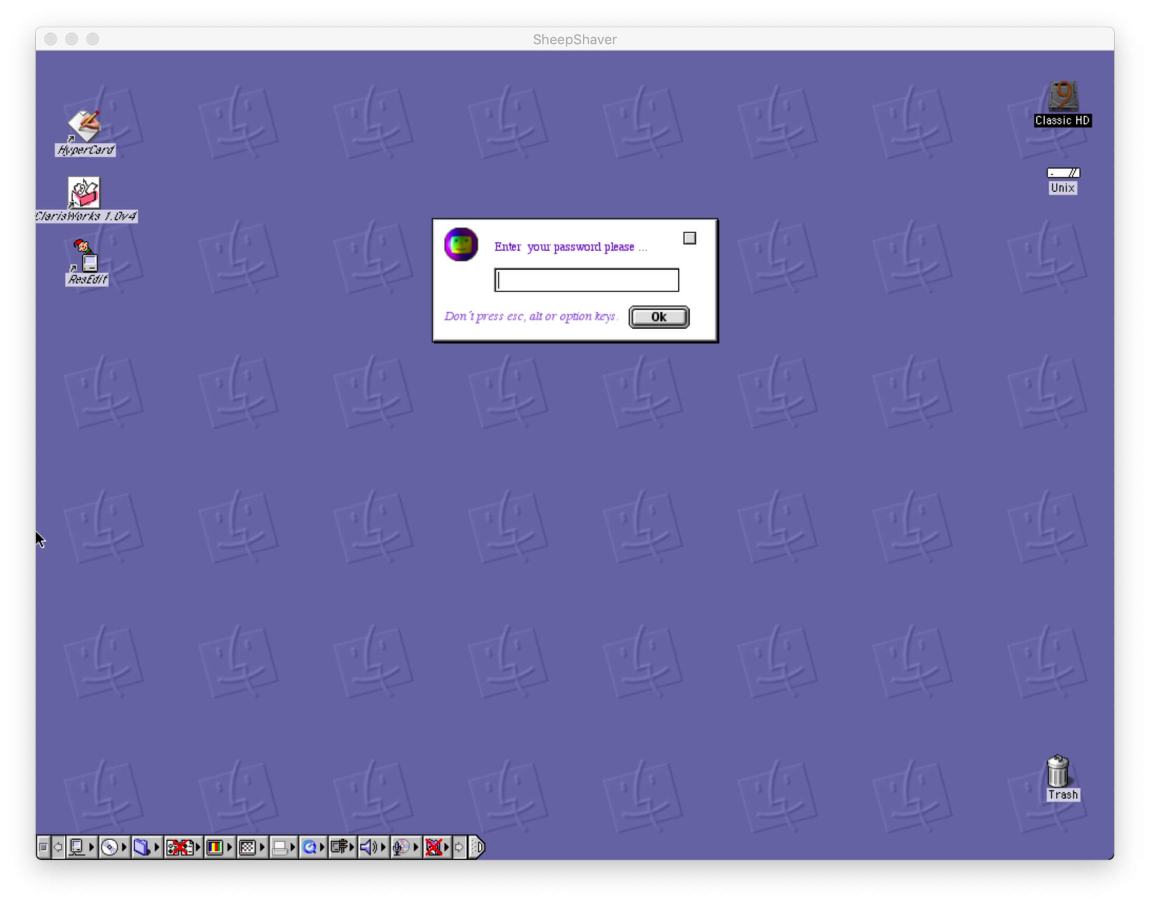
Task: Select the Unix volume icon
Action: tap(1062, 174)
